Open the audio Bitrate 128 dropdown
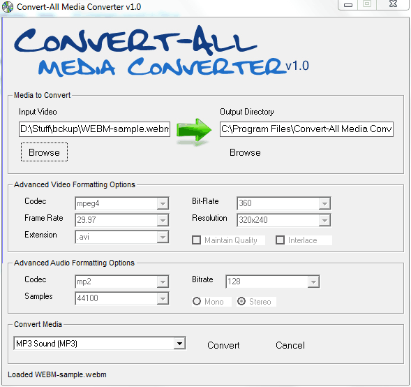The width and height of the screenshot is (411, 387). point(272,282)
